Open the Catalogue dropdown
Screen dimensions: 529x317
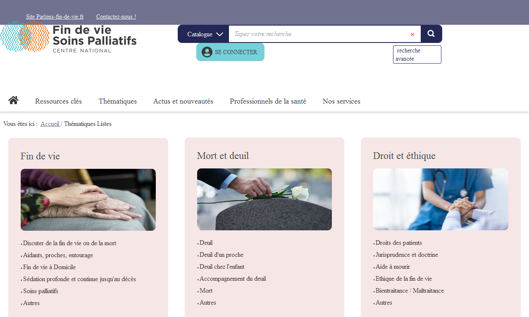point(204,34)
